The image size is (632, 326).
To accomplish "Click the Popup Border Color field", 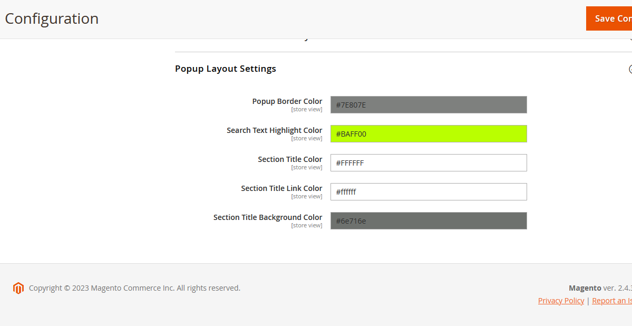I will coord(429,105).
